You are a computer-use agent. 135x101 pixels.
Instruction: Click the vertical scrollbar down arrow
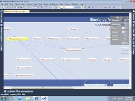pos(130,85)
